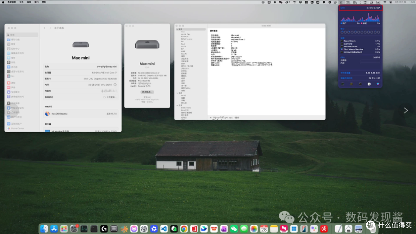Click the 更多信息 button in About window
This screenshot has width=416, height=234.
(x=147, y=92)
